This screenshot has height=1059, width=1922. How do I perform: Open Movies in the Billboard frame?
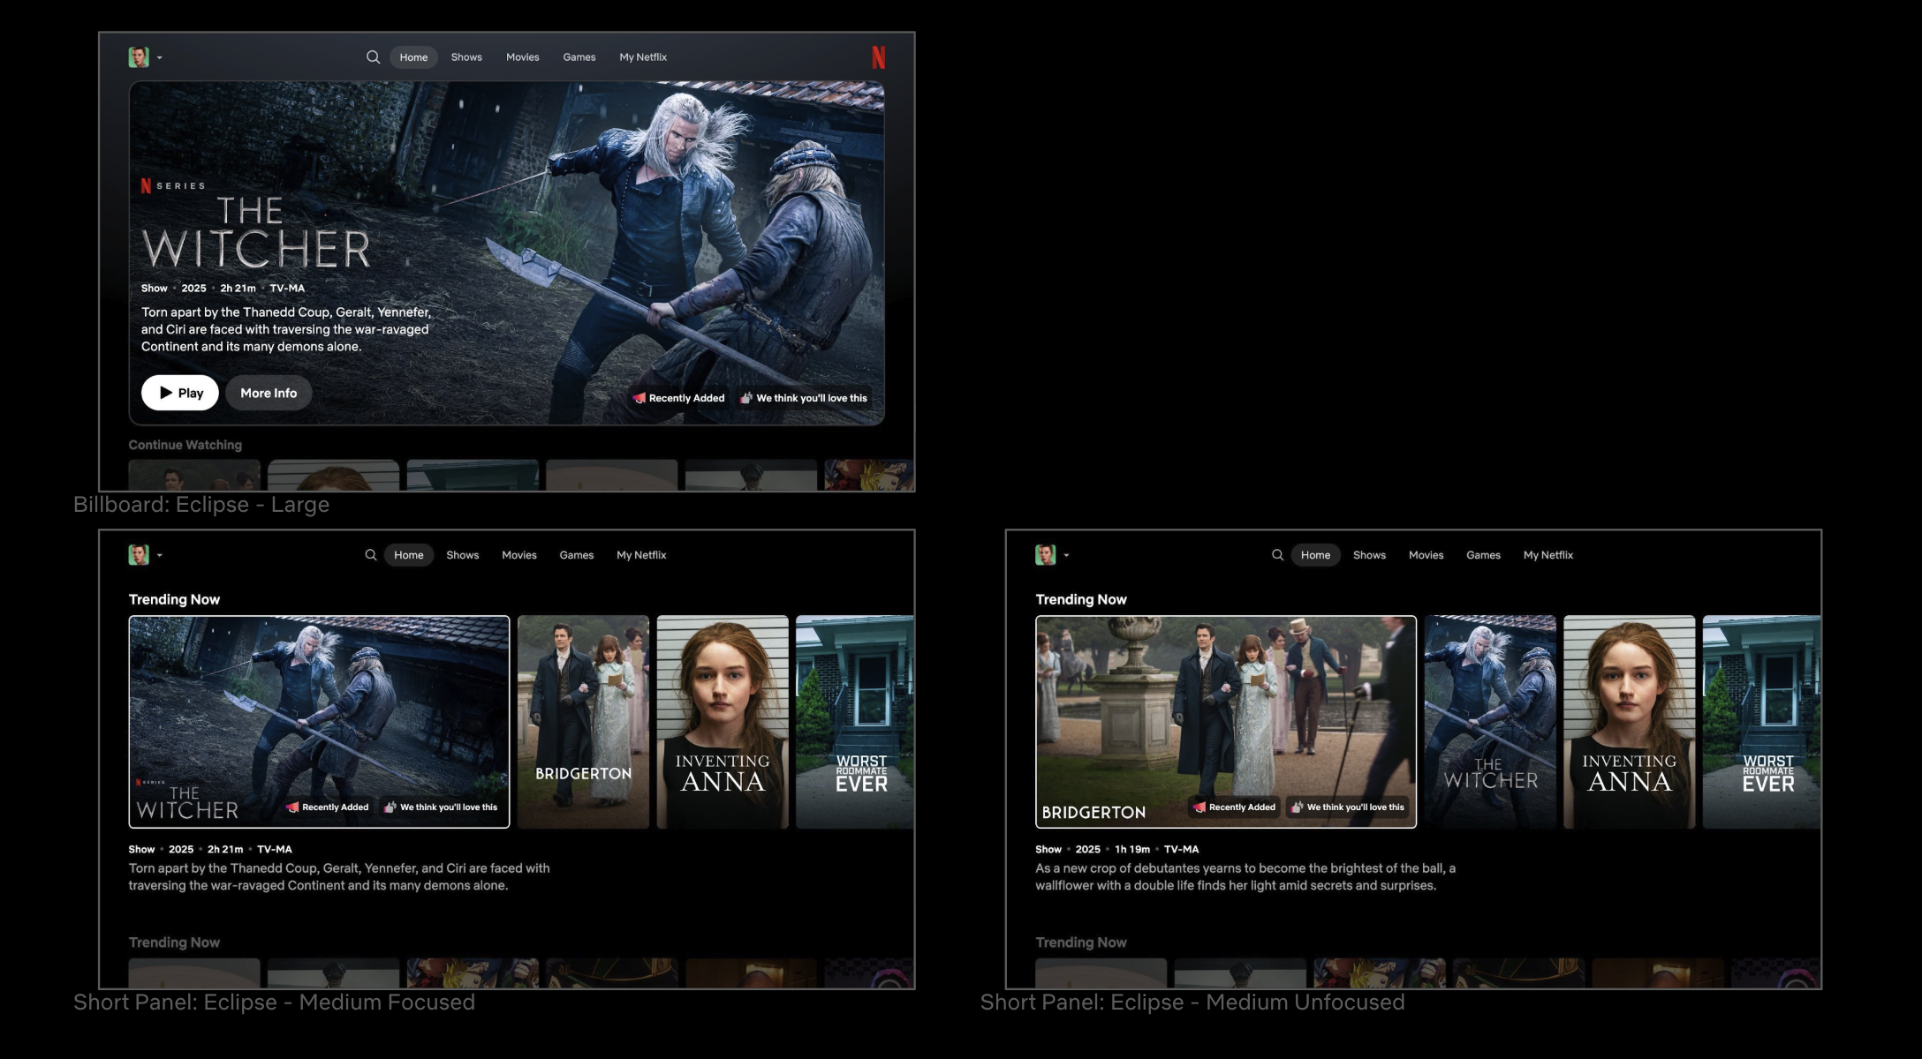(x=523, y=57)
